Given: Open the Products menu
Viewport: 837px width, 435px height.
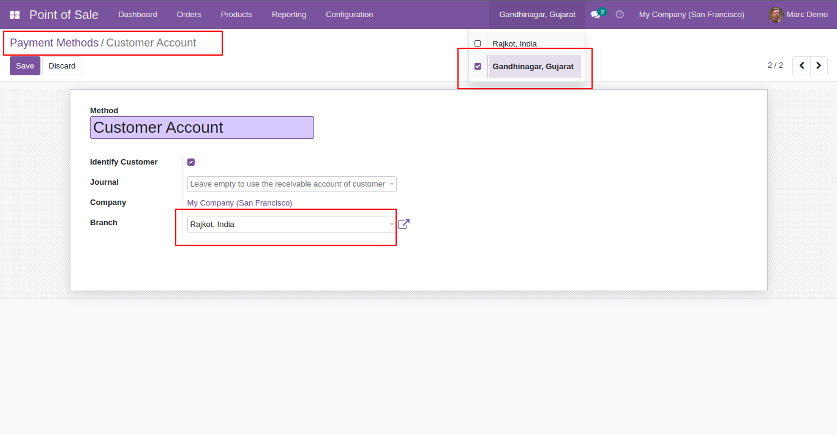Looking at the screenshot, I should 236,15.
